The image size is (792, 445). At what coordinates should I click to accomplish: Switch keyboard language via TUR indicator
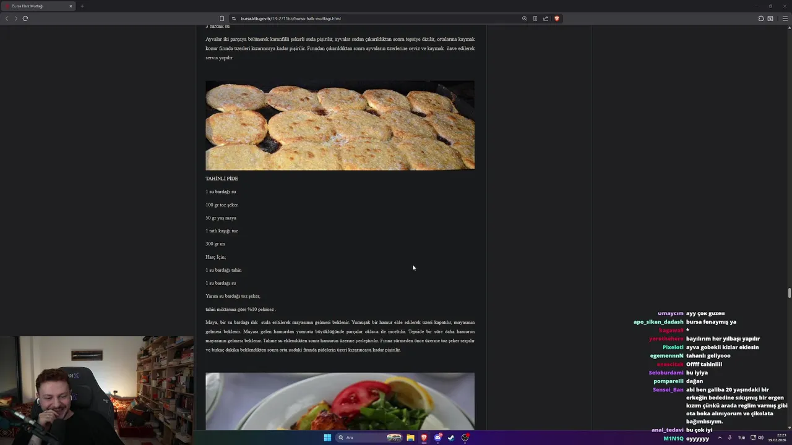pyautogui.click(x=741, y=438)
